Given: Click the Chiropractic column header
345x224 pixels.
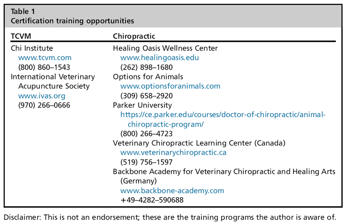Looking at the screenshot, I should (x=134, y=36).
